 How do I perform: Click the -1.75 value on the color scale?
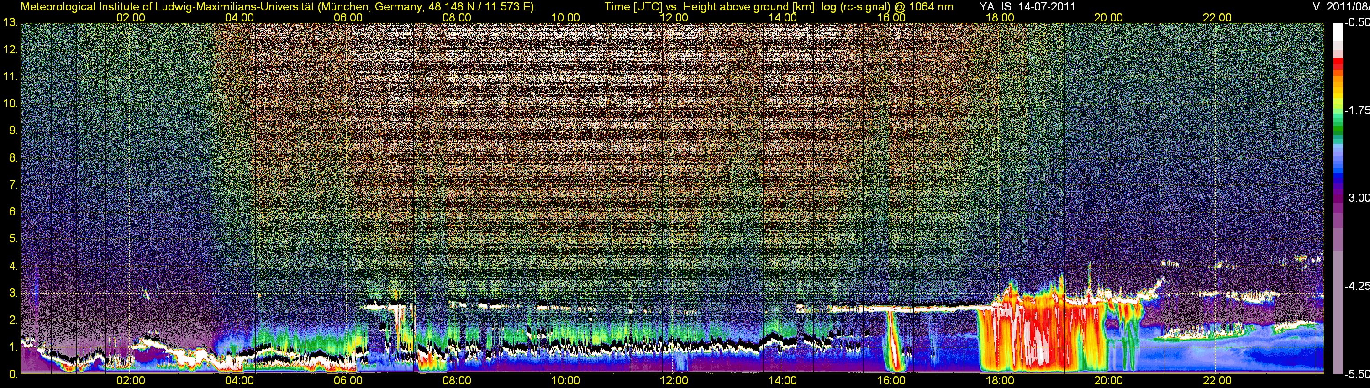pyautogui.click(x=1357, y=110)
